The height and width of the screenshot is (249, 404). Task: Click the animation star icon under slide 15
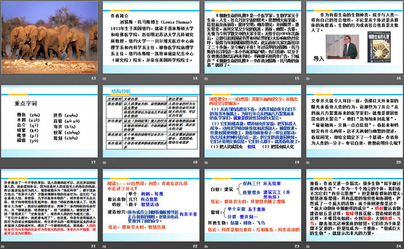206,79
